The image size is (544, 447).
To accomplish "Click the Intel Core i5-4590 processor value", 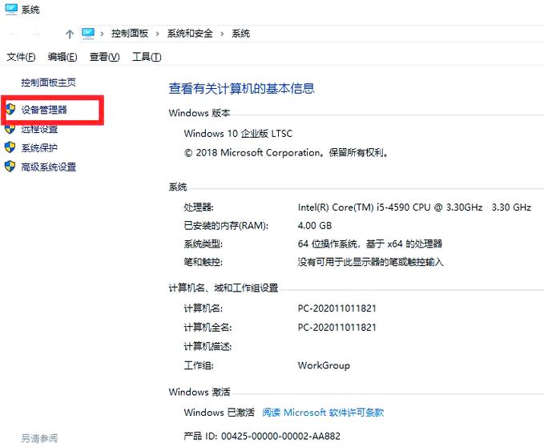I will pos(414,207).
